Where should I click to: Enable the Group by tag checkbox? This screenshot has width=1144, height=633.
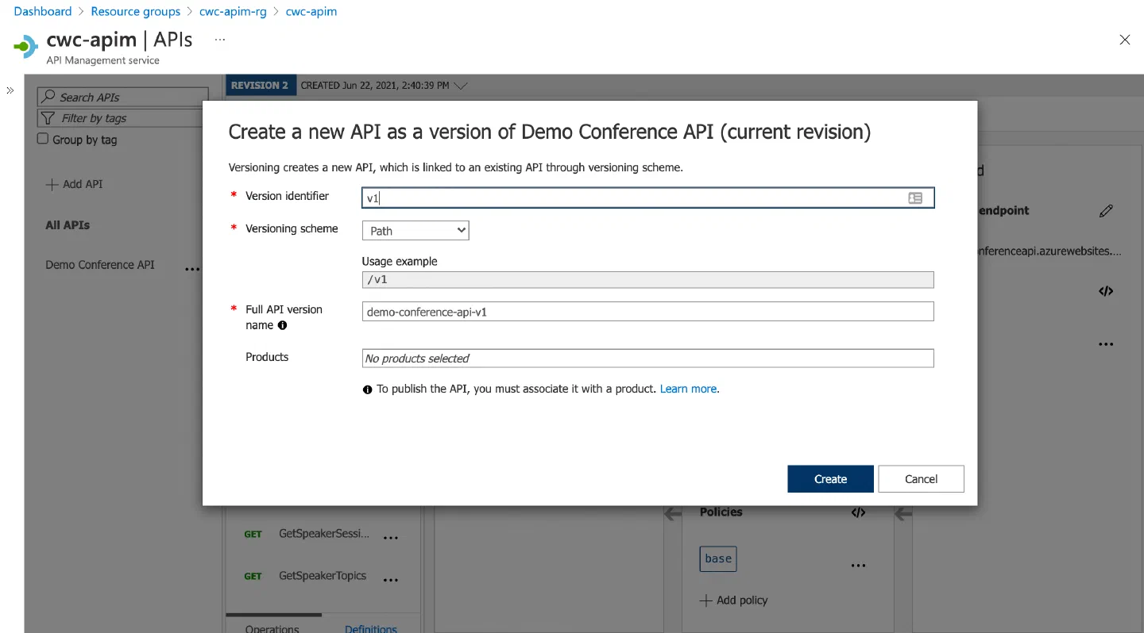[43, 139]
